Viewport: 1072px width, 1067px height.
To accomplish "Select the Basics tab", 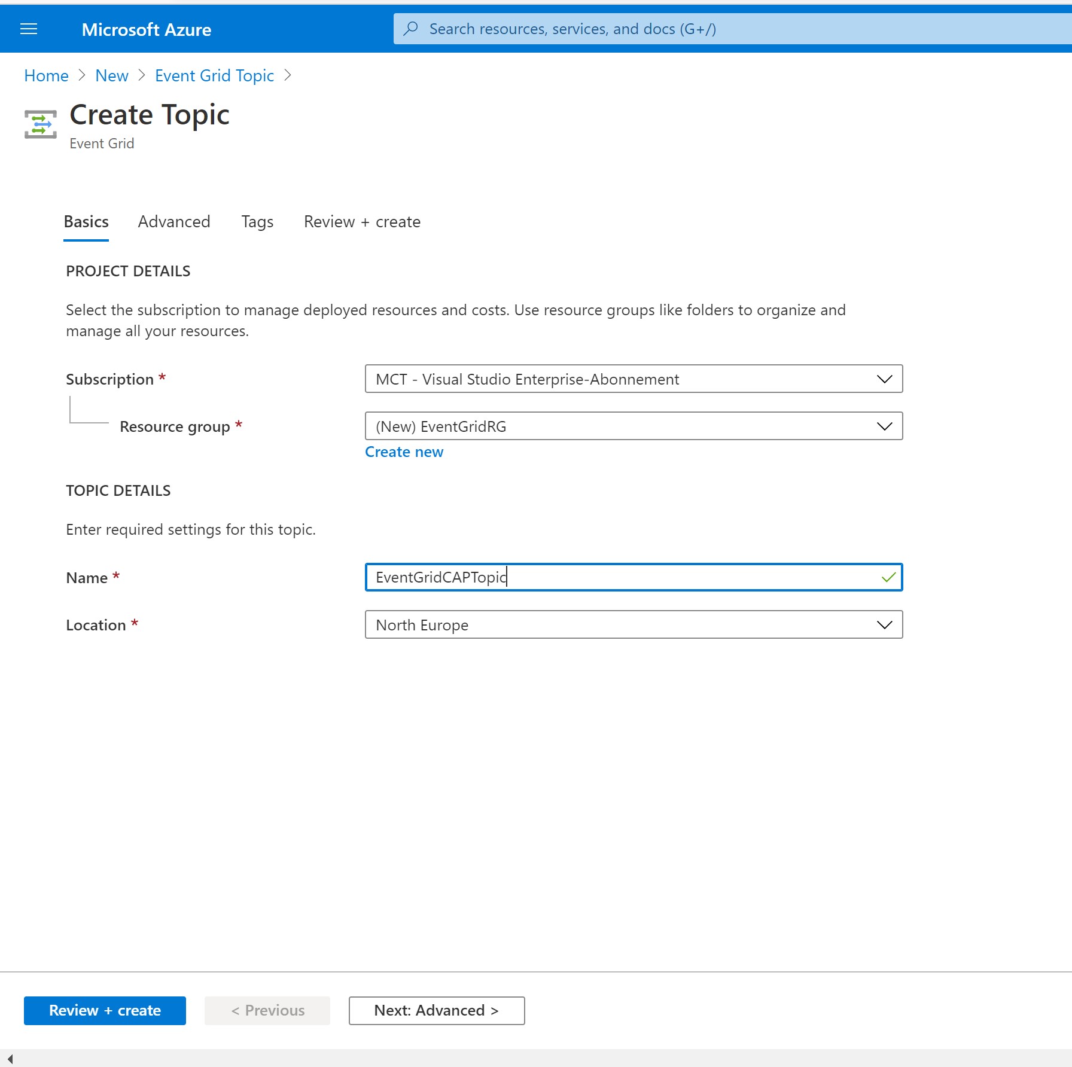I will click(x=86, y=222).
